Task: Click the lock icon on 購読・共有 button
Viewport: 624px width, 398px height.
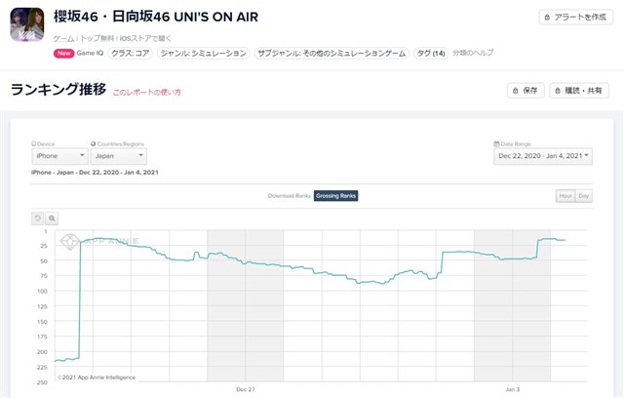Action: click(x=558, y=91)
